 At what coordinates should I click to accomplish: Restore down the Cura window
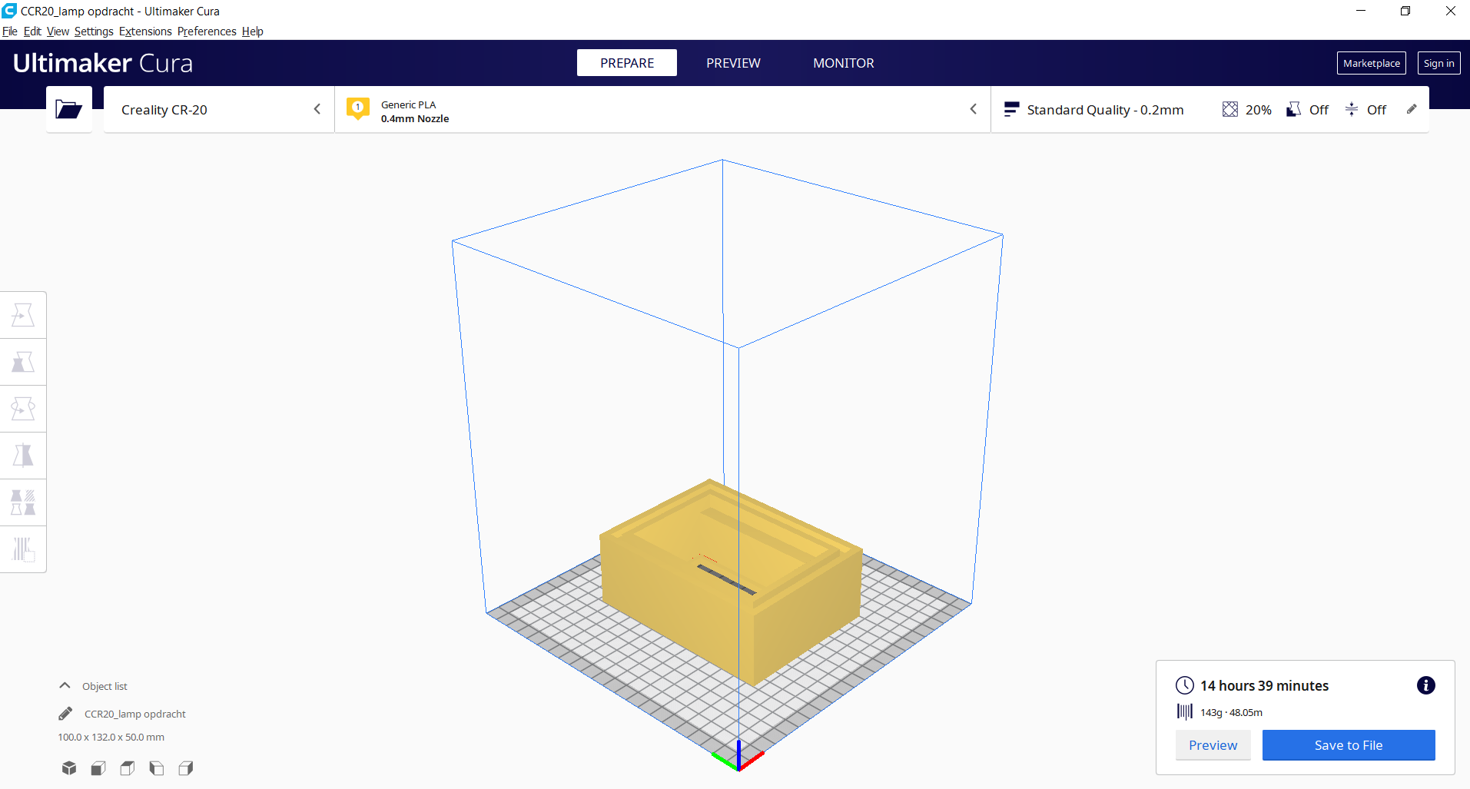[x=1405, y=11]
